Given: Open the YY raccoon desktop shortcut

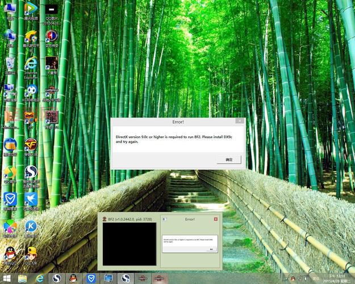Looking at the screenshot, I should 31,120.
